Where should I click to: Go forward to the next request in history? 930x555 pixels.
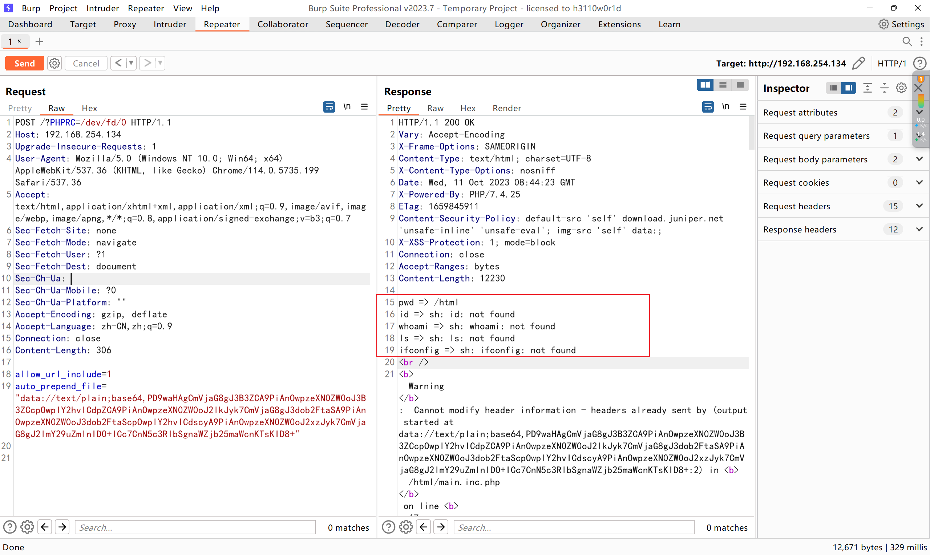point(148,63)
